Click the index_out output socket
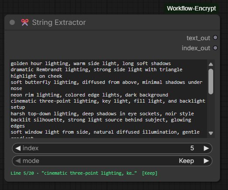Viewport: 228px width, 190px height. point(215,48)
